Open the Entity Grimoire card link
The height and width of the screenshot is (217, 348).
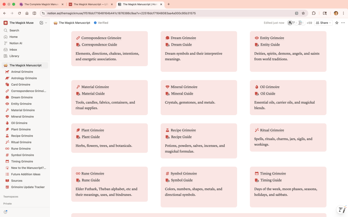272,38
